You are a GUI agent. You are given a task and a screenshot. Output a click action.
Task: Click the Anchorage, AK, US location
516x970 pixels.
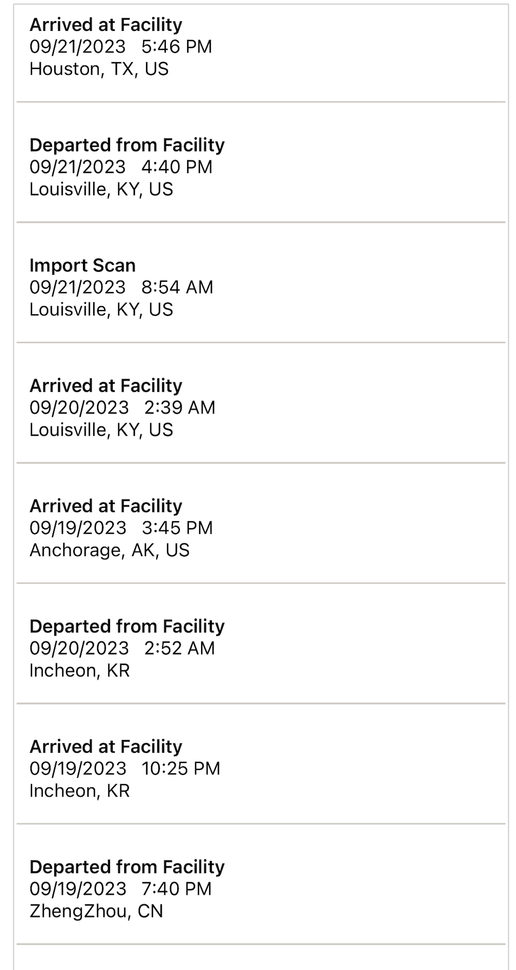[x=109, y=551]
